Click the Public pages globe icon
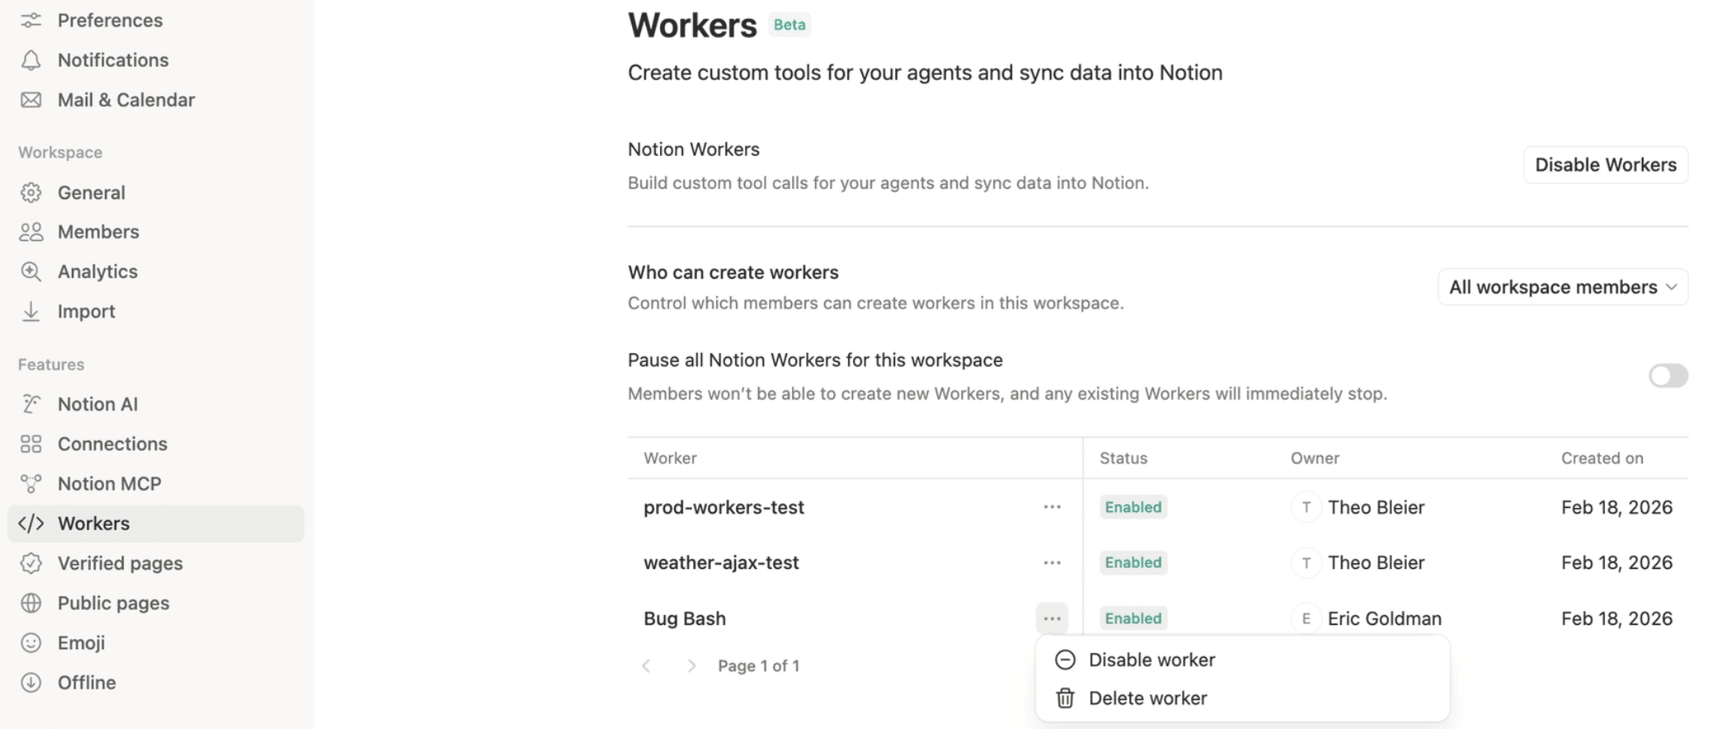 point(31,603)
